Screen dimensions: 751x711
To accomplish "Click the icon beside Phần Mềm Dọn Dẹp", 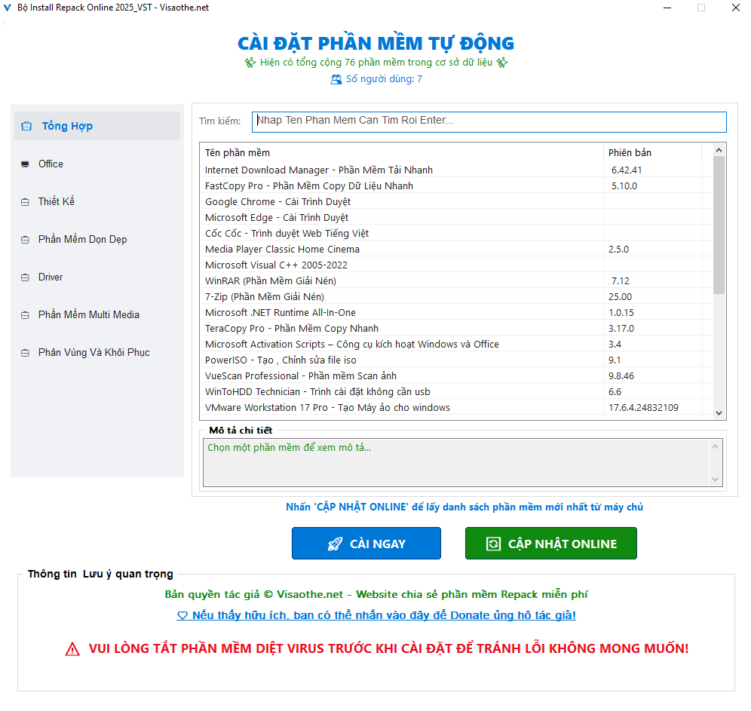I will [25, 240].
